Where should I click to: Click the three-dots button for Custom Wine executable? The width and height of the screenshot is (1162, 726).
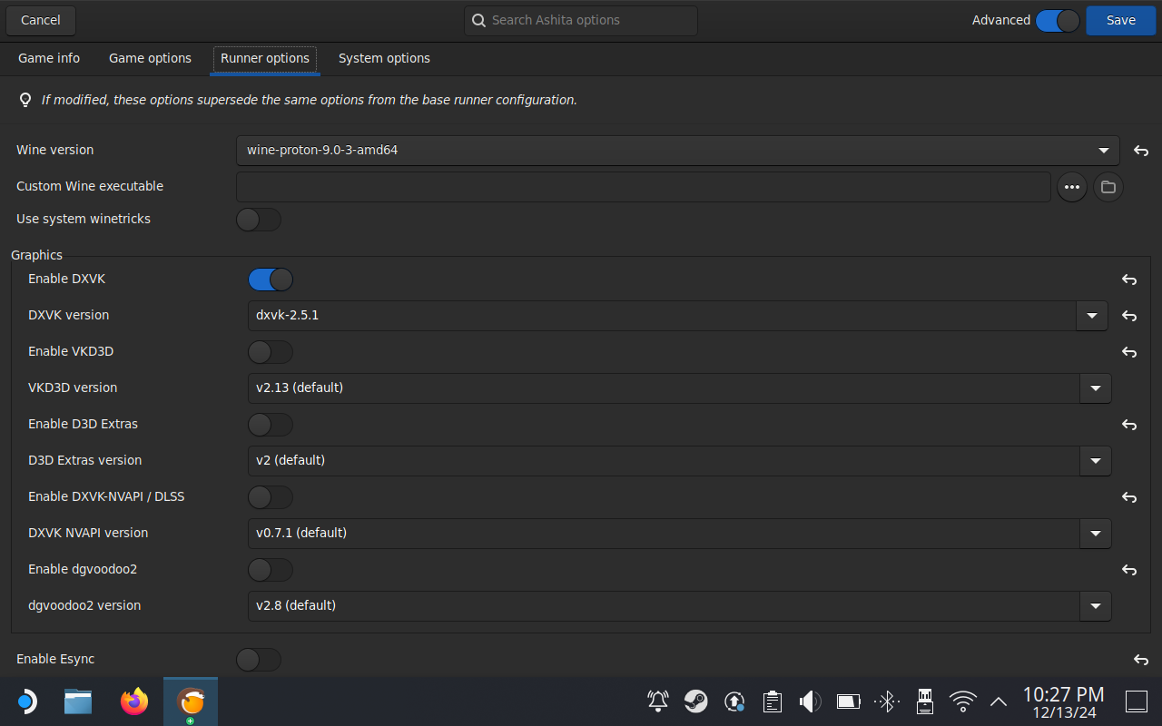click(x=1072, y=187)
